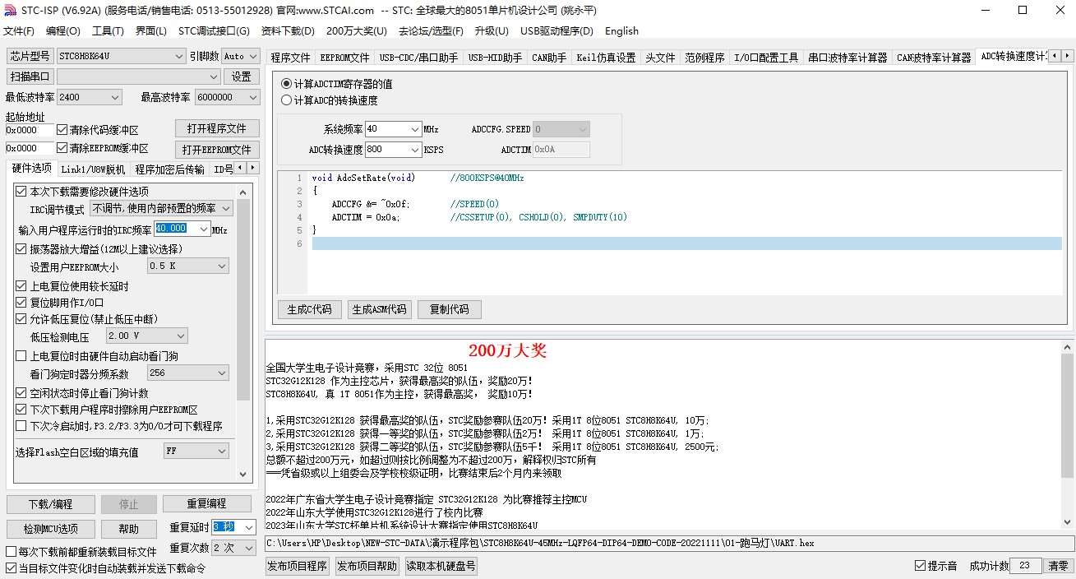Open the USB驱动程序(D) menu
This screenshot has width=1076, height=579.
(556, 31)
